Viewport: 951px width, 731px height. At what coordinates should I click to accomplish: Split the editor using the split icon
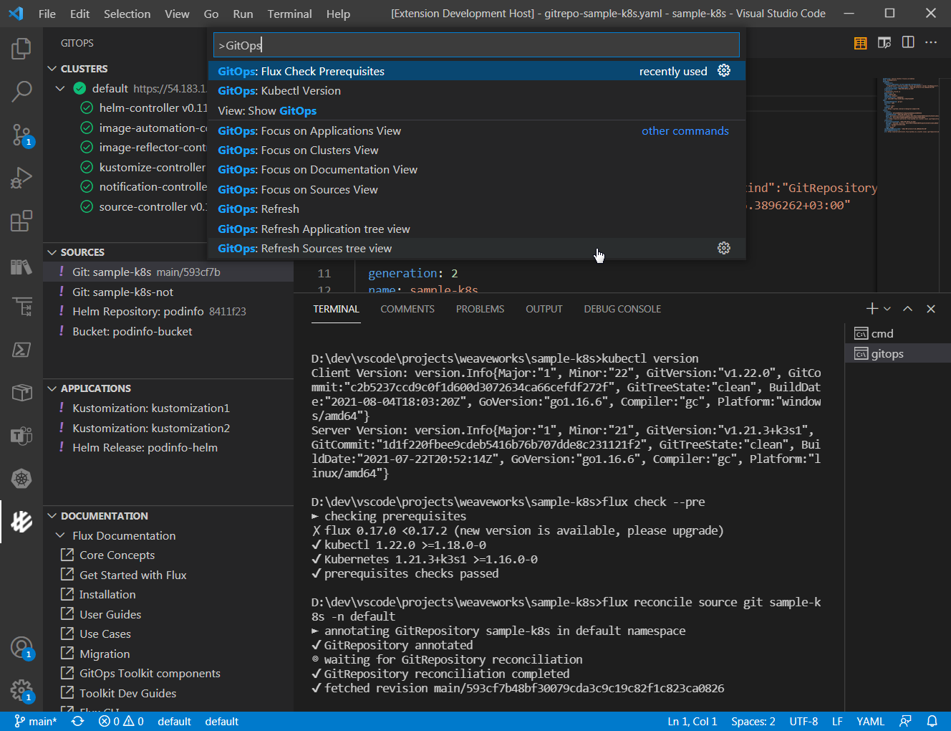907,42
